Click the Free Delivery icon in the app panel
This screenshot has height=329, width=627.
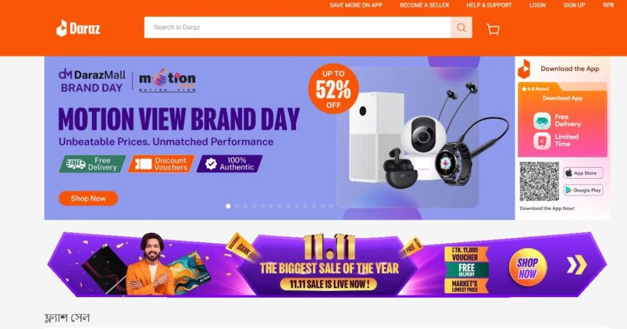coord(542,120)
